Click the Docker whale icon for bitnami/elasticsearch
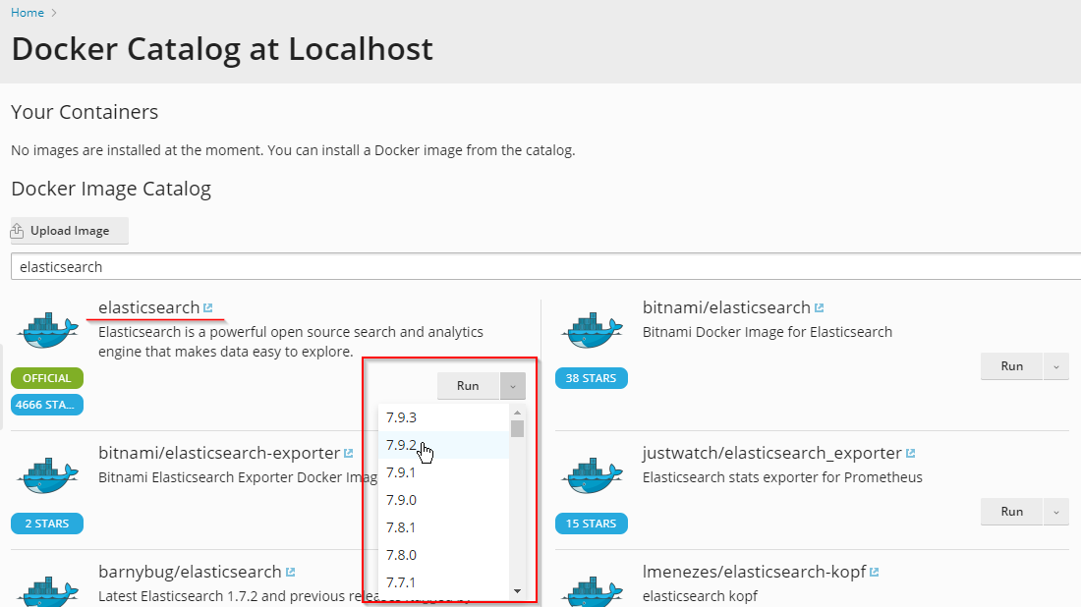Image resolution: width=1081 pixels, height=607 pixels. point(593,331)
